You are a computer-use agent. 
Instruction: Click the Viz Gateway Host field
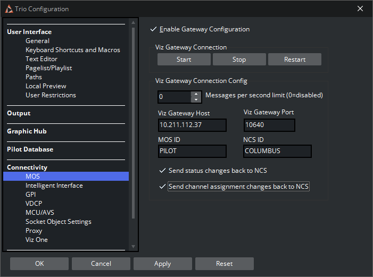(x=192, y=125)
